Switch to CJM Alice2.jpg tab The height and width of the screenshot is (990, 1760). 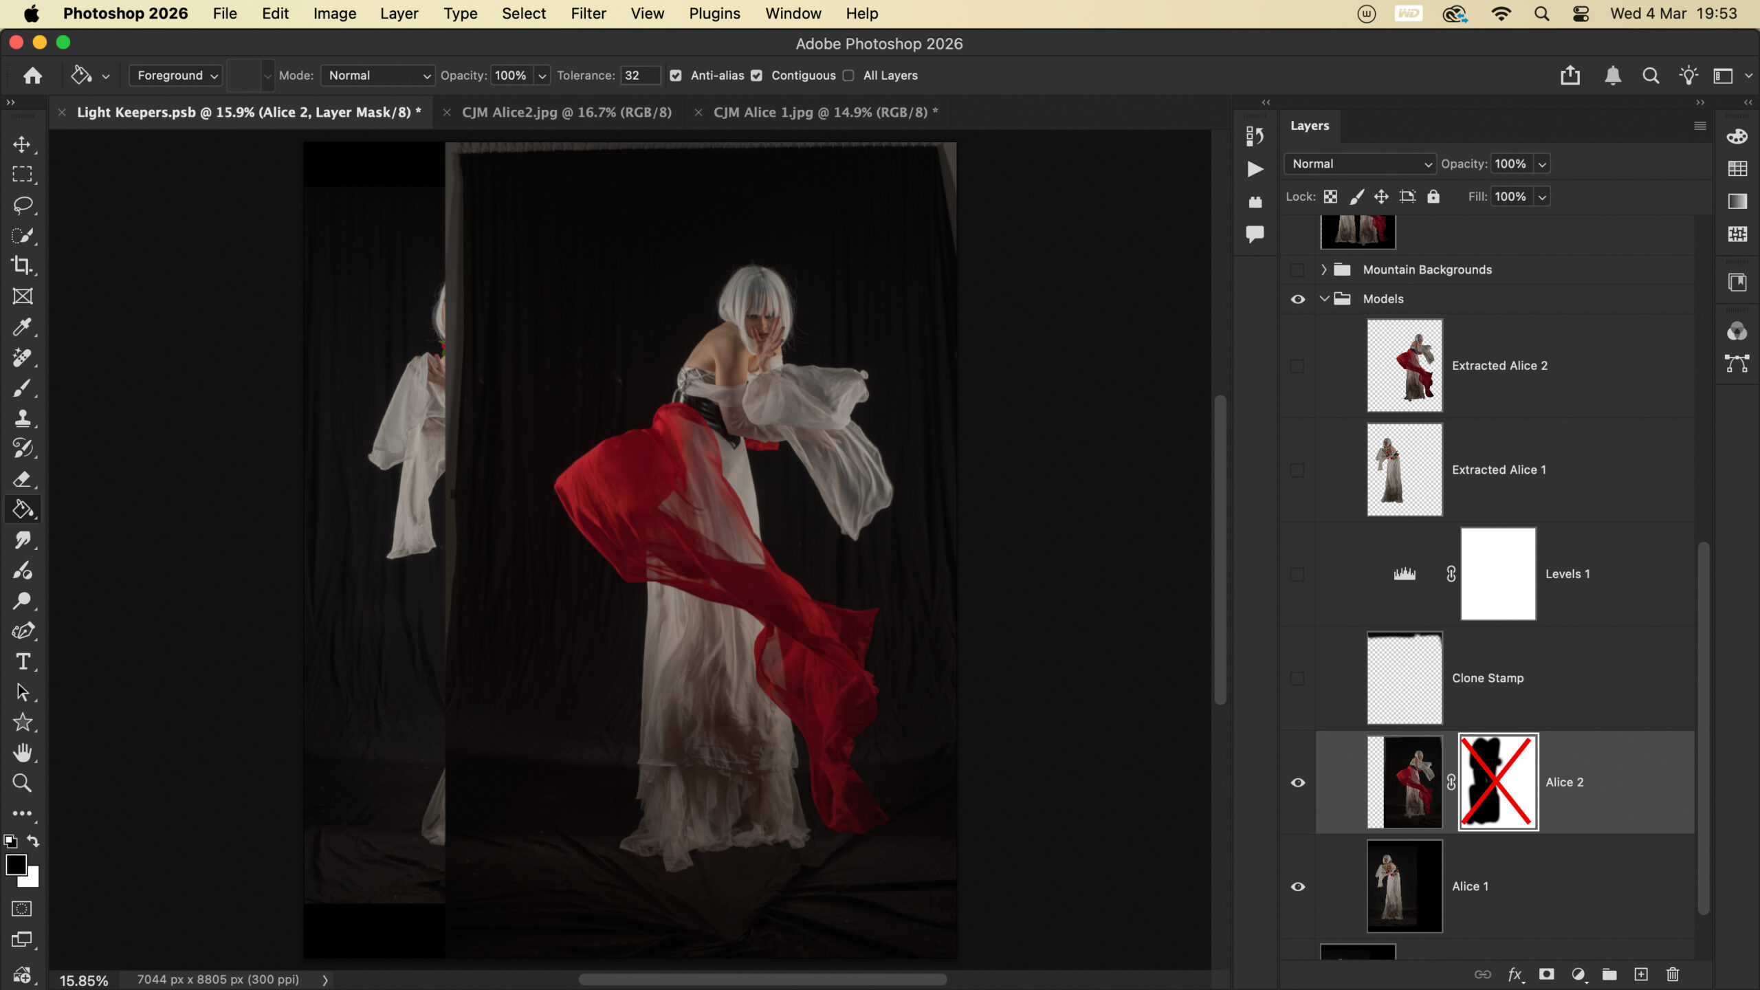(x=566, y=112)
